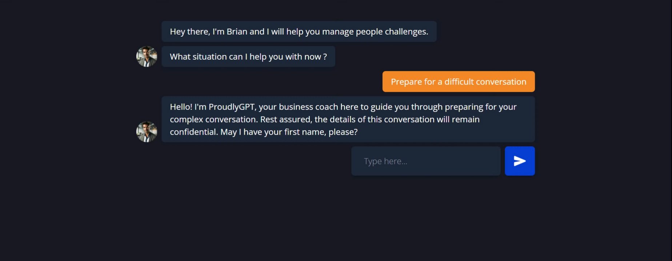The image size is (672, 261).
Task: Click the name 'Brian' in the greeting
Action: (x=237, y=32)
